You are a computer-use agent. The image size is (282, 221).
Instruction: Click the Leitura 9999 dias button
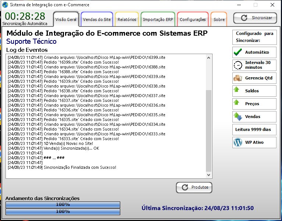click(x=254, y=129)
